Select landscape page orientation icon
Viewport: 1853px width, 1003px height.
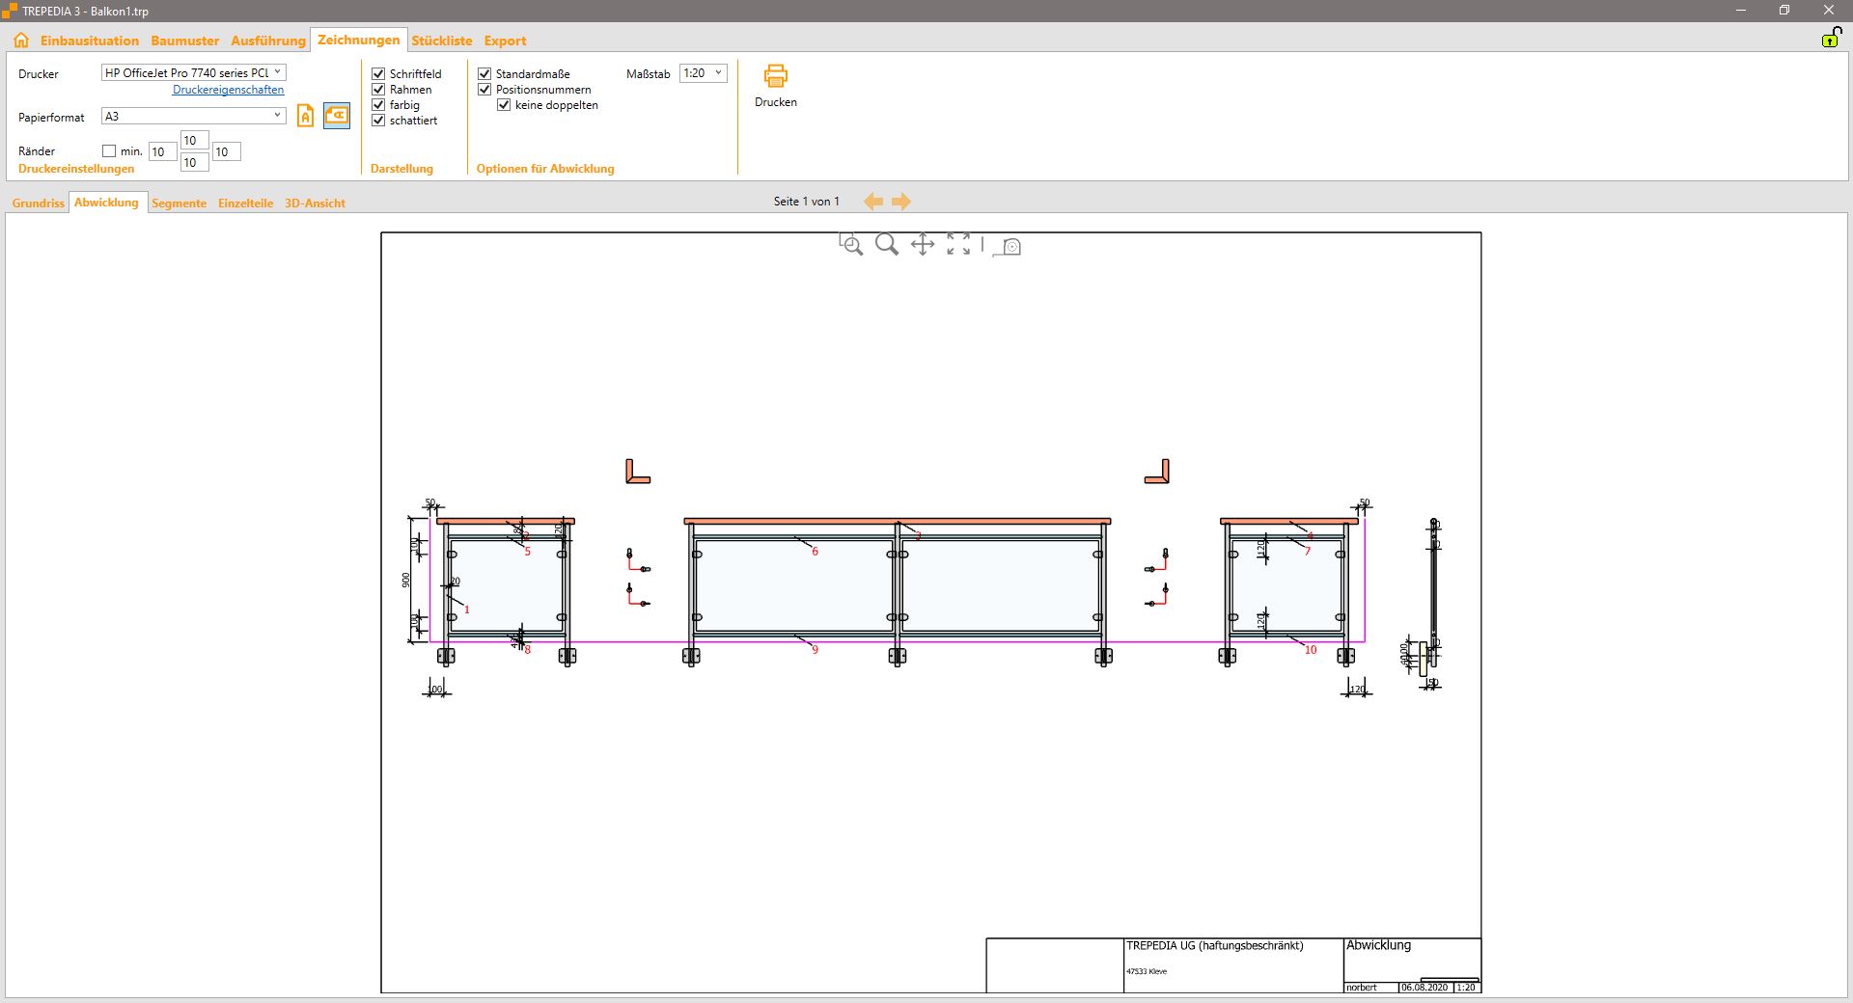(336, 116)
